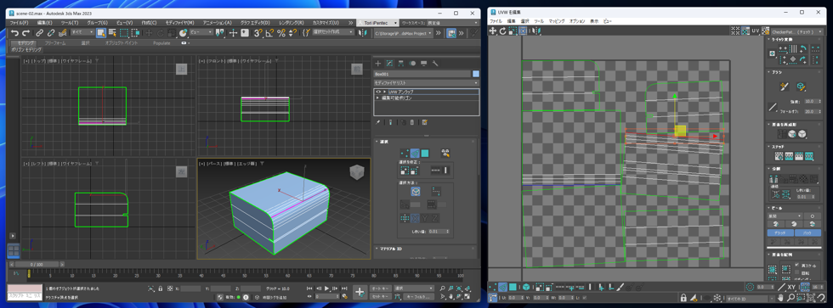Click Play Animation button
This screenshot has width=833, height=308.
tap(326, 288)
